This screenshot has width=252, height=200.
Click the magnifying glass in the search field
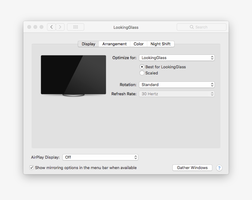click(191, 27)
